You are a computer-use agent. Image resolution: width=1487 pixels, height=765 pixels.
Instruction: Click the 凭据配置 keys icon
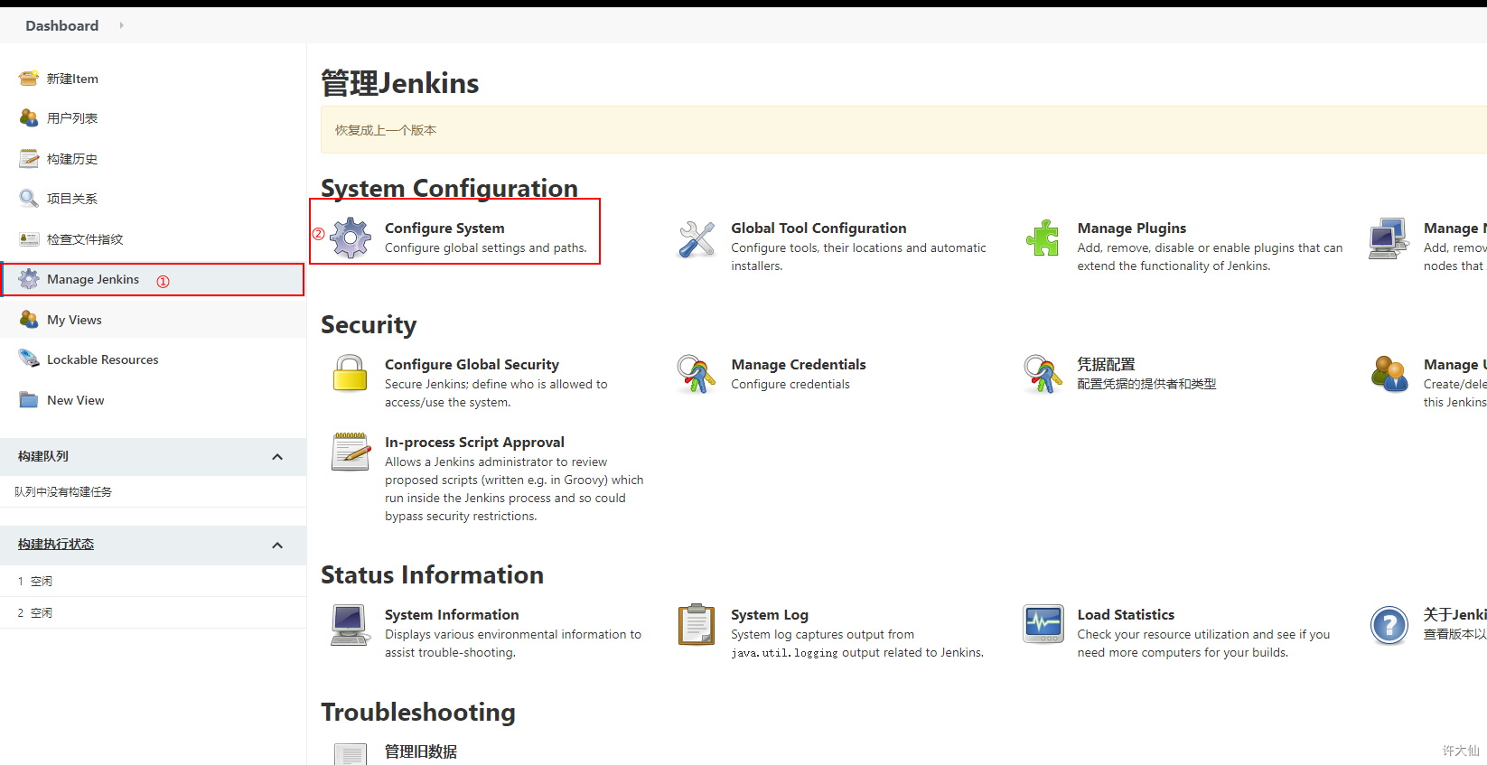(x=1043, y=374)
